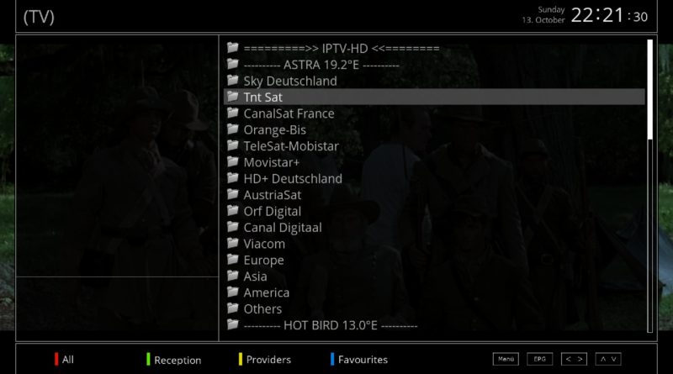Open the HD+ Deutschland bouquet
This screenshot has height=374, width=673.
click(x=434, y=178)
